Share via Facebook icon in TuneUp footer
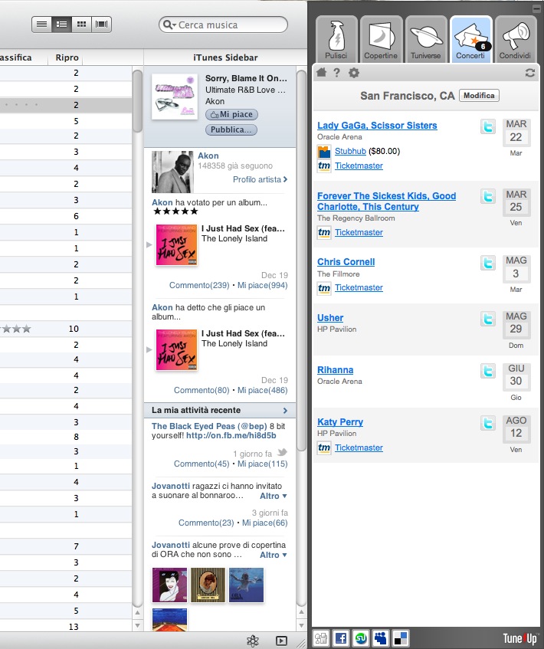544x649 pixels. [x=341, y=638]
